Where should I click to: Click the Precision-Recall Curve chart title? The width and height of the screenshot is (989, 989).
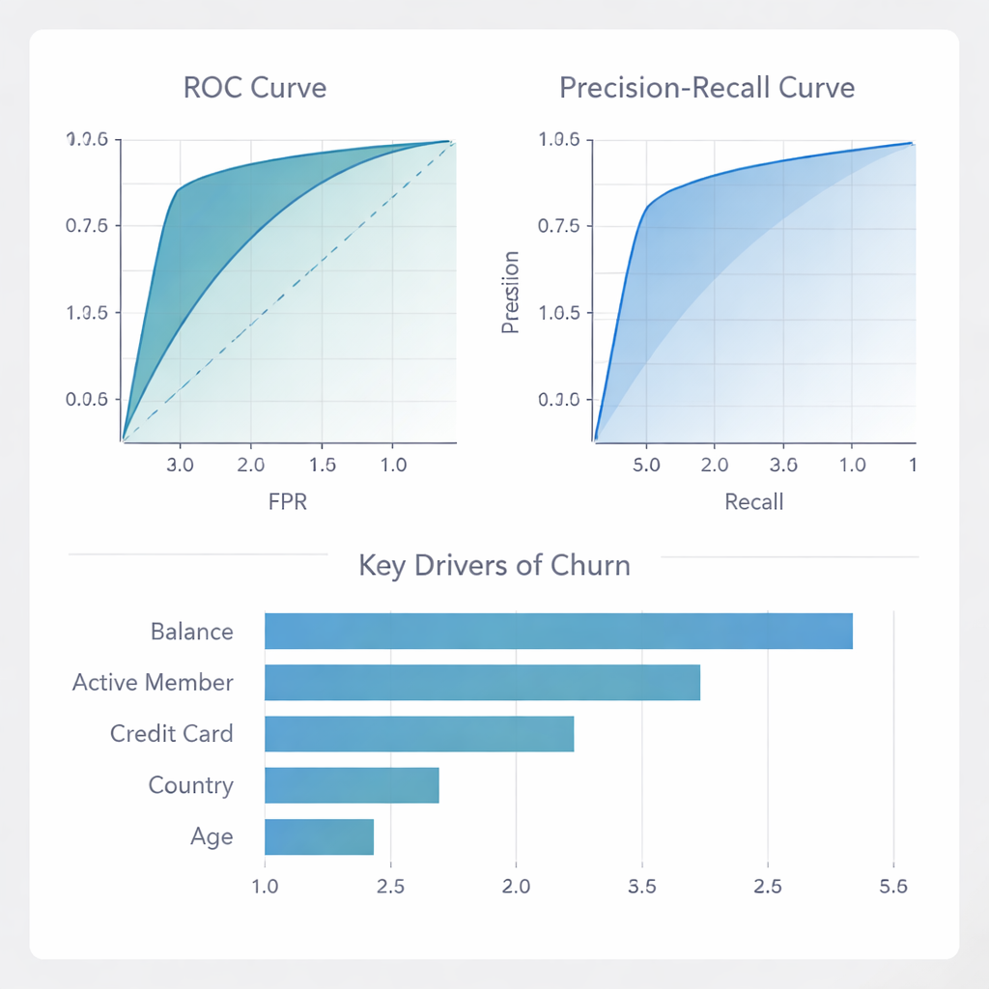point(707,88)
